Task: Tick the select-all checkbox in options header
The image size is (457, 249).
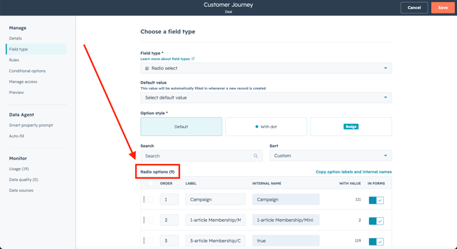Action: point(151,183)
